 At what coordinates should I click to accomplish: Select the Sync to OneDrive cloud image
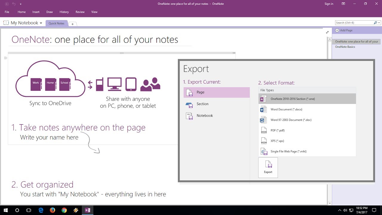tap(50, 79)
